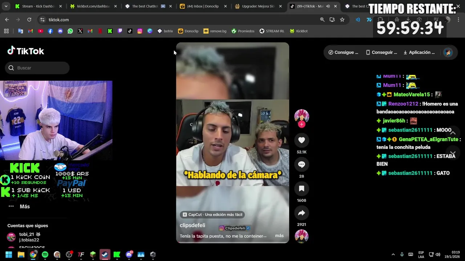View site information icon beside tiktok.com
This screenshot has height=261, width=465.
[x=42, y=20]
